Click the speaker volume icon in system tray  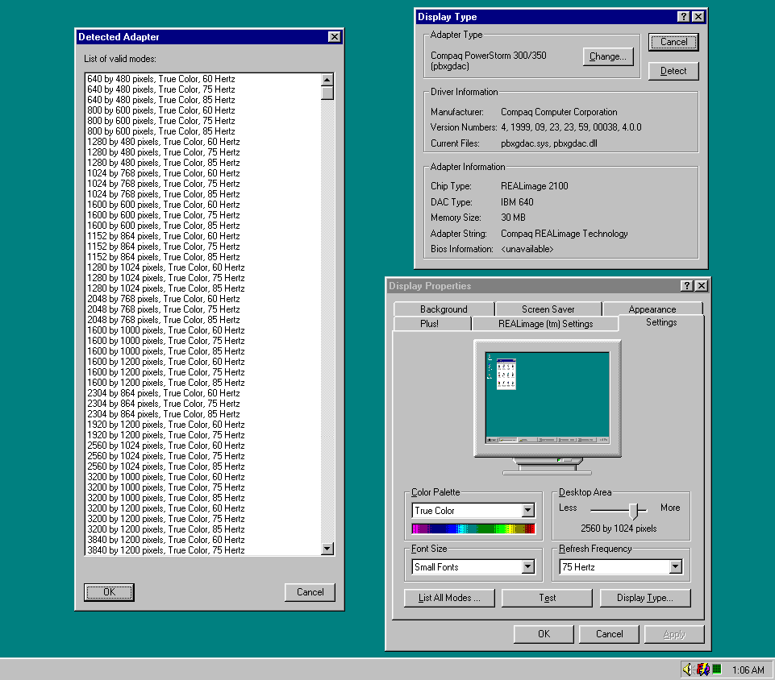[688, 670]
